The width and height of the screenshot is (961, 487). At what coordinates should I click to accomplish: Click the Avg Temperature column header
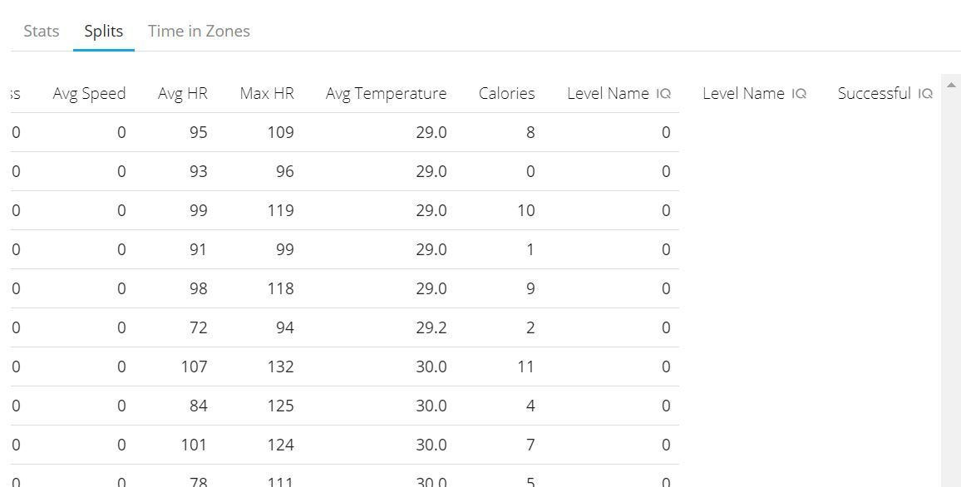[x=386, y=94]
